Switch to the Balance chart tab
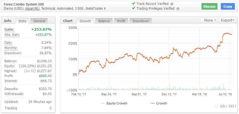 [104, 21]
